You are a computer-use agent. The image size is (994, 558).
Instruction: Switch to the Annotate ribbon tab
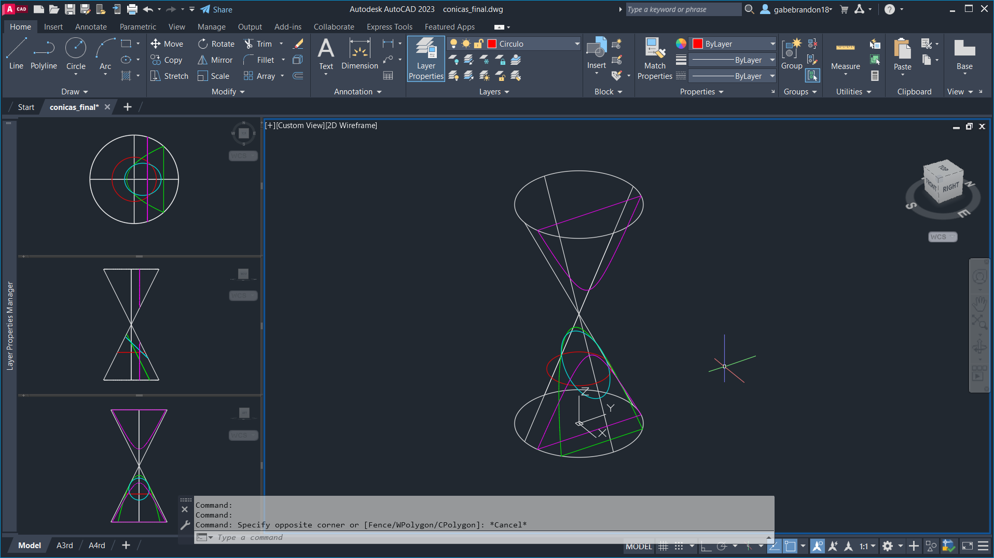point(91,27)
